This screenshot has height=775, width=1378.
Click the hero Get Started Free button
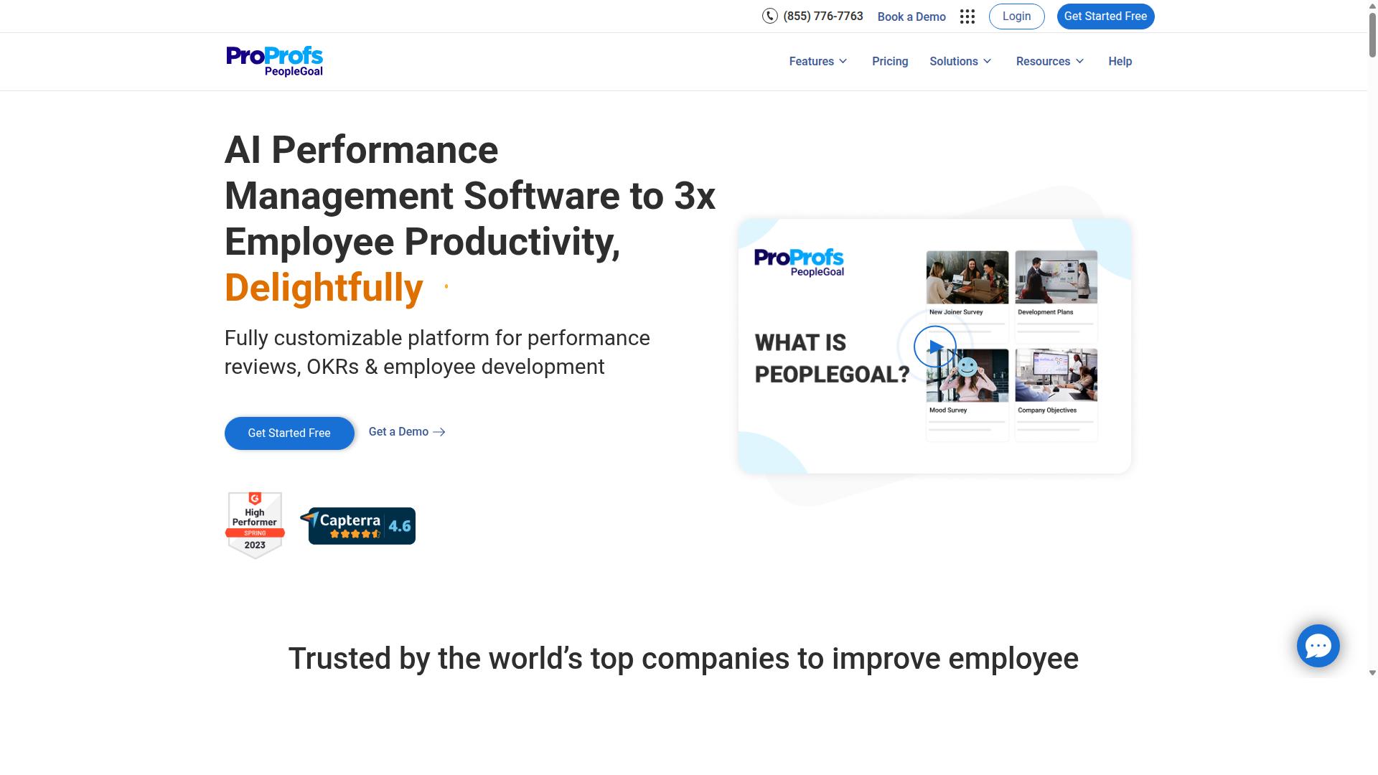[x=289, y=433]
